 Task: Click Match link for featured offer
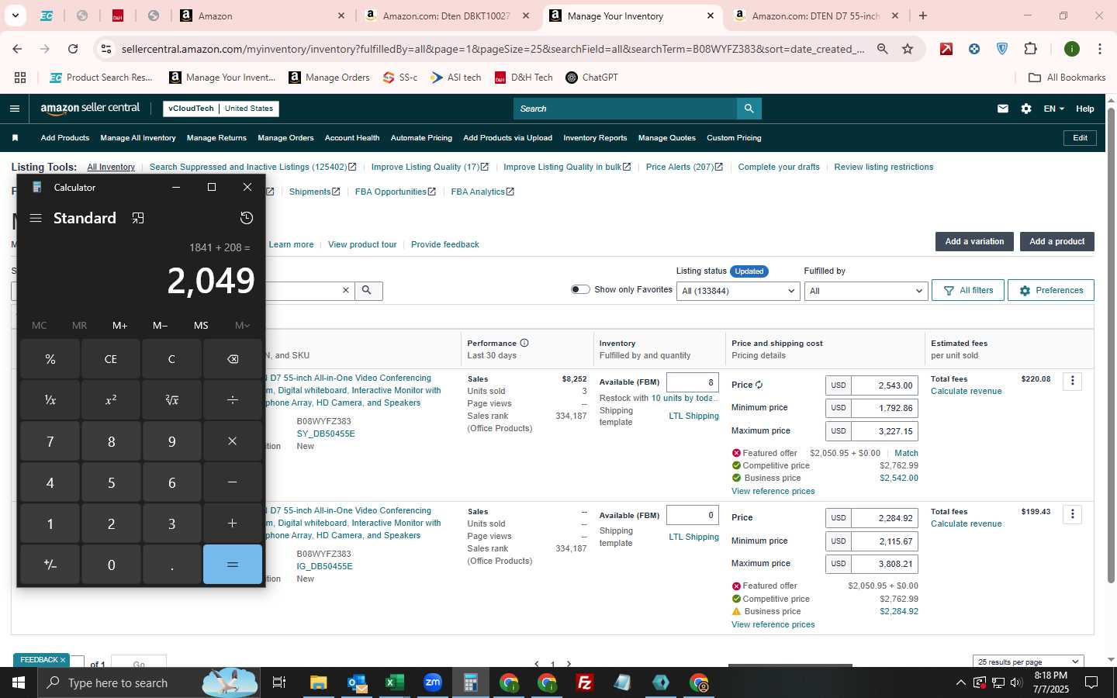[906, 453]
